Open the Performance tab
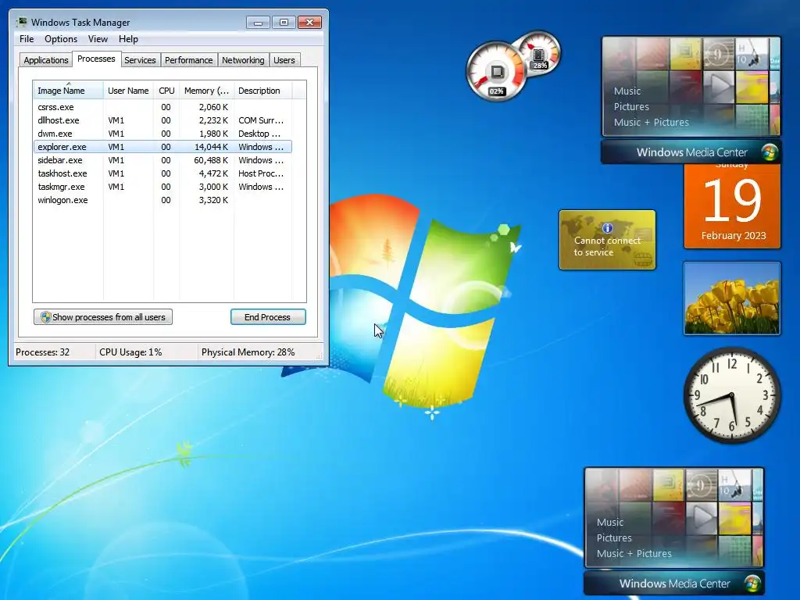The width and height of the screenshot is (800, 600). point(189,60)
